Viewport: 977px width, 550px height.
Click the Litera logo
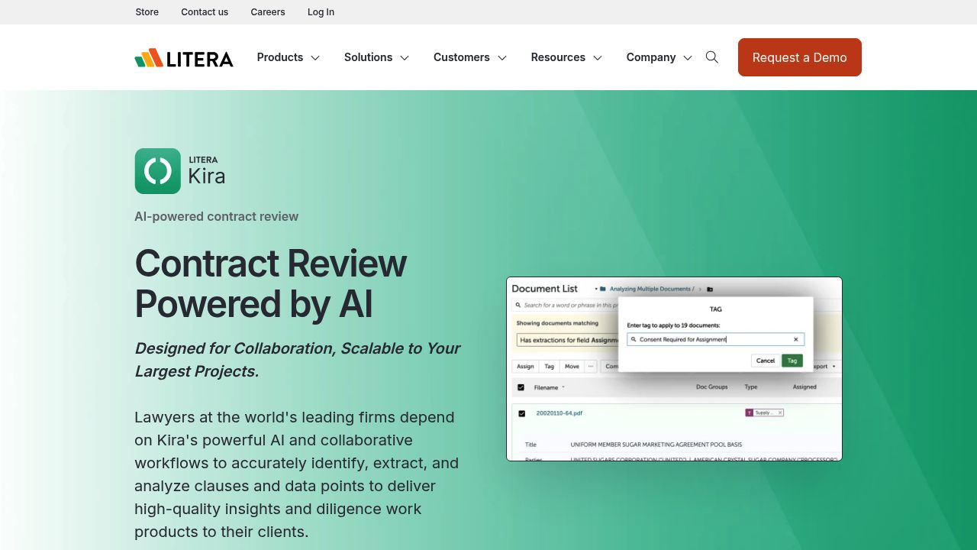point(184,58)
